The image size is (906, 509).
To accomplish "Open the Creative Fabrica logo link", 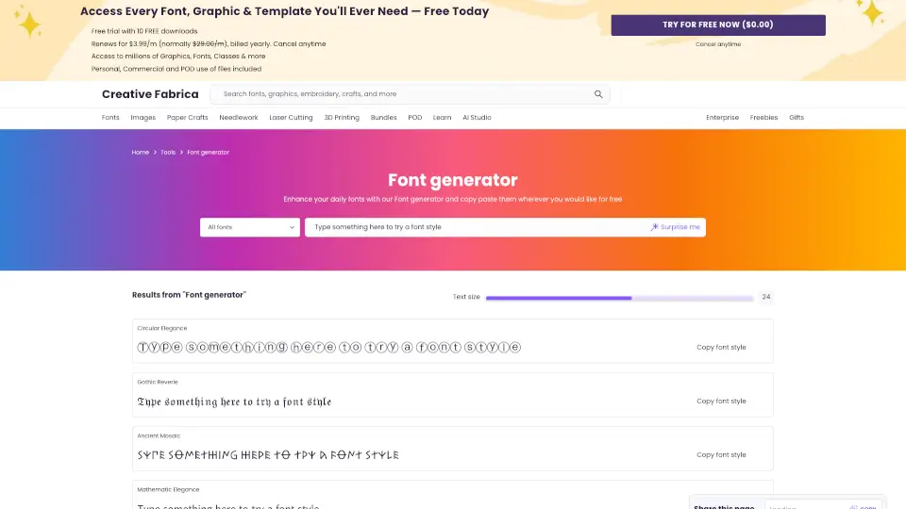I will click(x=150, y=94).
